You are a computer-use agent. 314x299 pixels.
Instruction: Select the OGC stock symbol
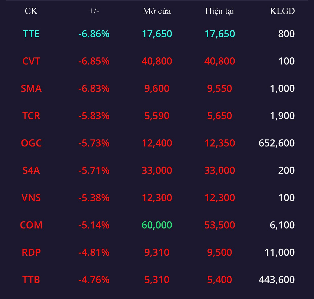pos(31,143)
